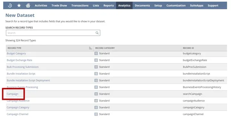
Task: Select the Campaign Category record type
Action: (x=18, y=108)
